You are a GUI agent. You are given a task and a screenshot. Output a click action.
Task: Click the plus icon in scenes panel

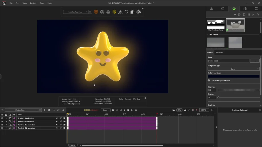tap(235, 15)
